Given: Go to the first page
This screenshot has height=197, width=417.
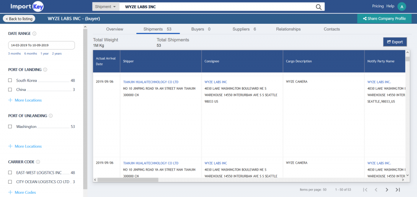Looking at the screenshot, I should click(x=365, y=190).
